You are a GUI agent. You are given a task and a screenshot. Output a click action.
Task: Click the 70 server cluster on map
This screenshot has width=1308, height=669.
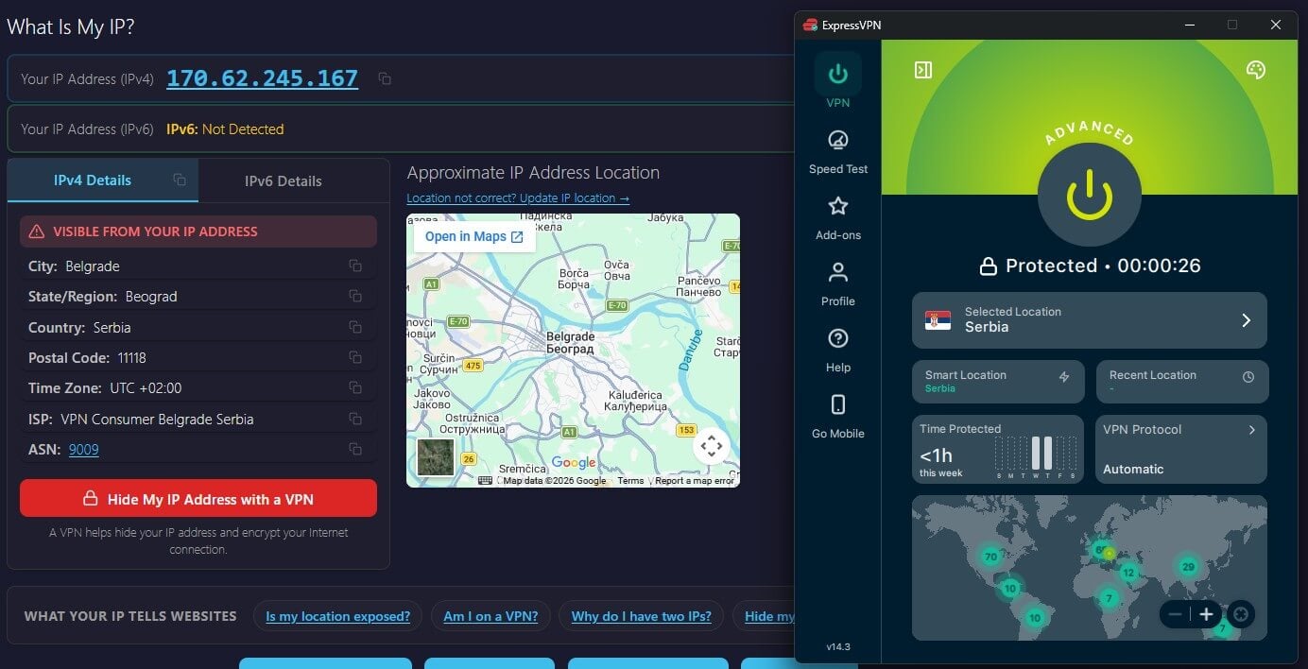point(990,557)
